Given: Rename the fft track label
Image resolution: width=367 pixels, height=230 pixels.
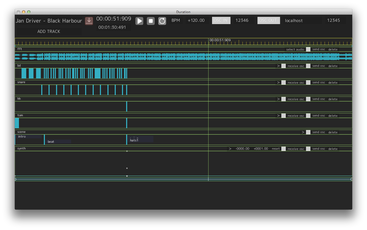Looking at the screenshot, I should (x=20, y=49).
